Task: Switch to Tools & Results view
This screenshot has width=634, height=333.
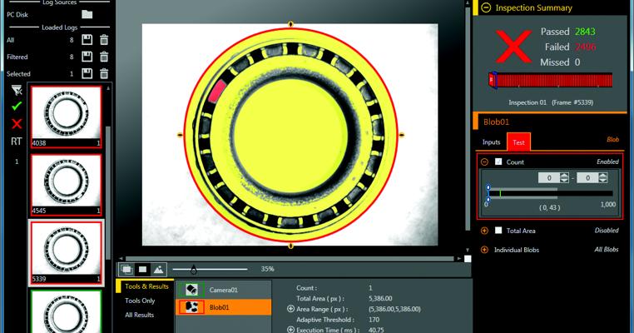Action: click(146, 286)
